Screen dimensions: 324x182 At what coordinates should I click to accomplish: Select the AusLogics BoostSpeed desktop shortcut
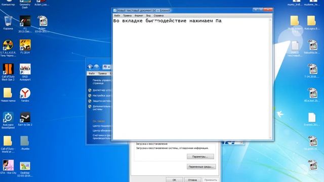tap(8, 120)
